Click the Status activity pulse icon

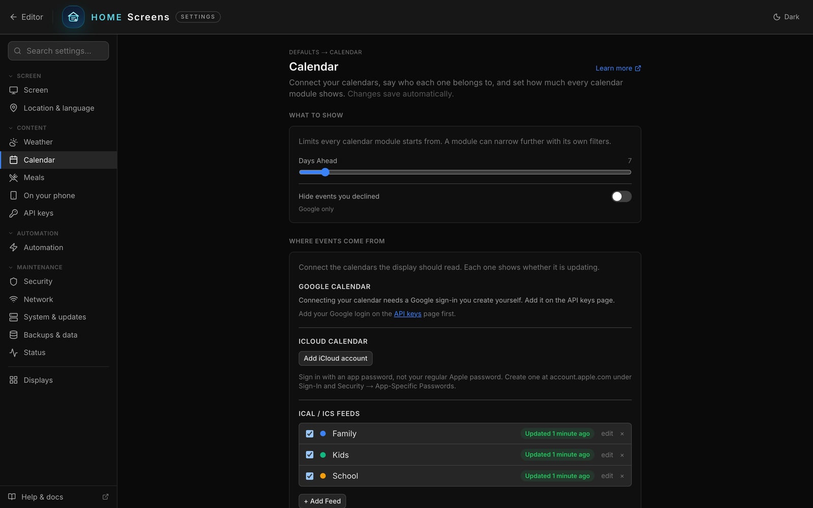click(14, 353)
